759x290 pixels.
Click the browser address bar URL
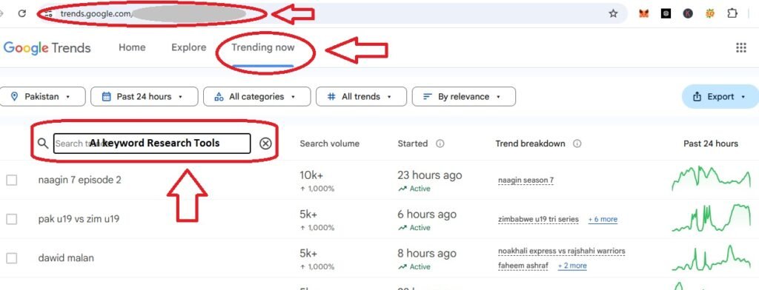point(96,13)
